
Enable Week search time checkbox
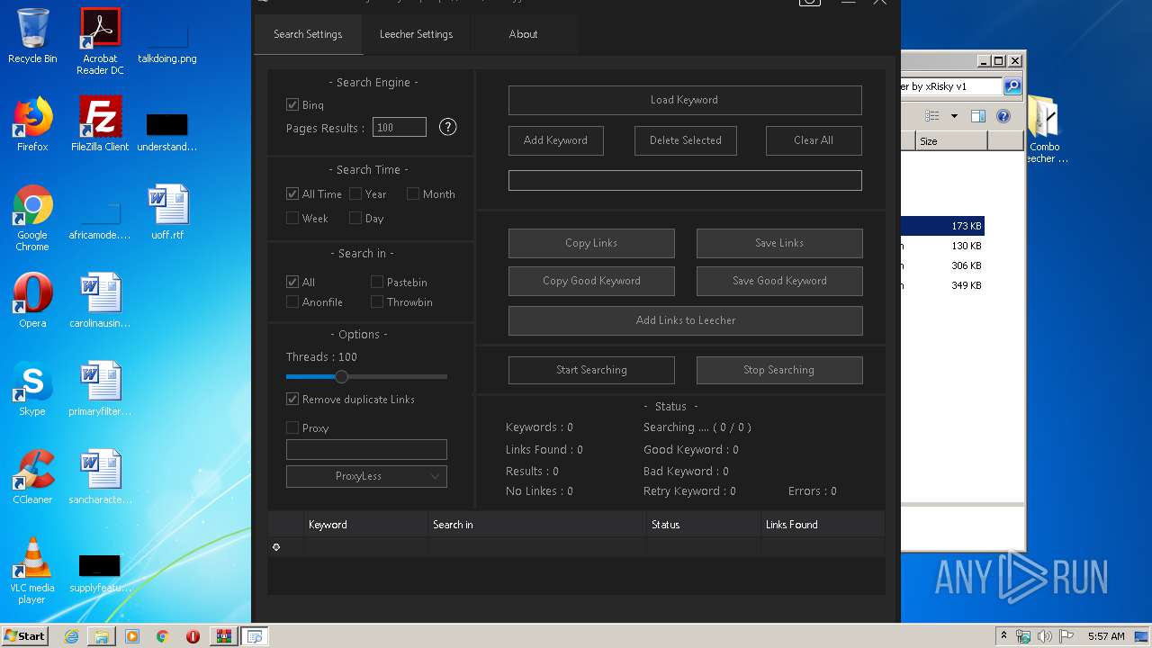(x=292, y=218)
